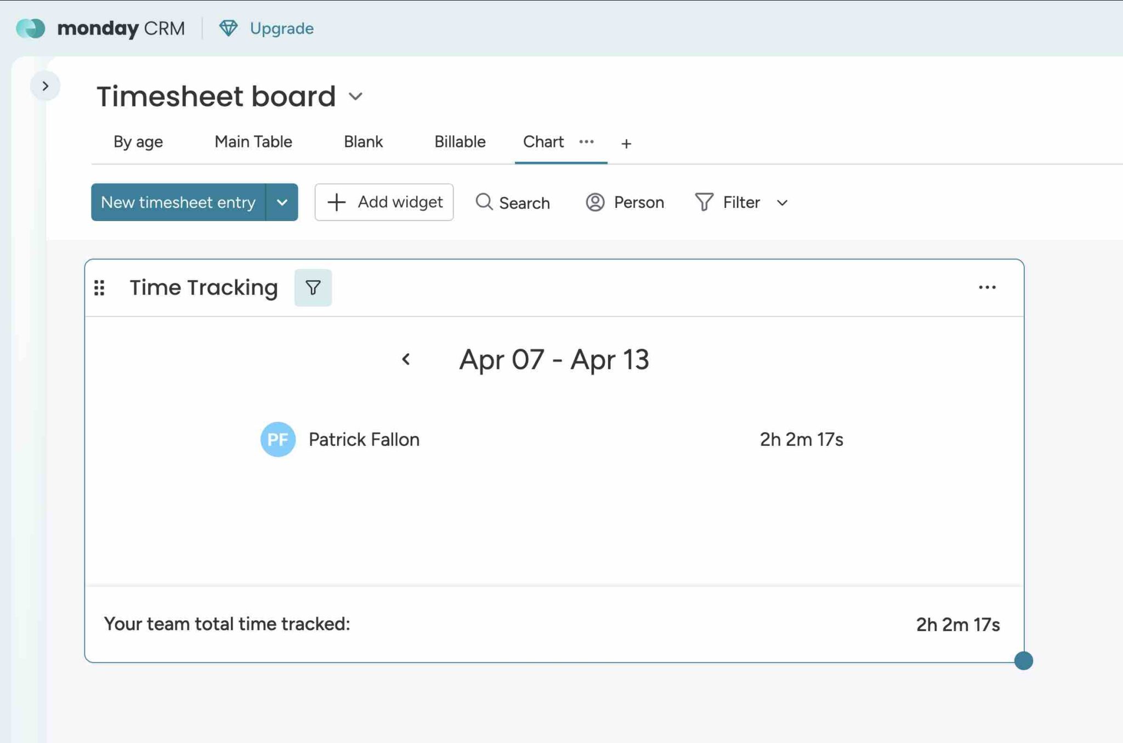Click the Upgrade diamond icon
Viewport: 1123px width, 743px height.
tap(229, 27)
